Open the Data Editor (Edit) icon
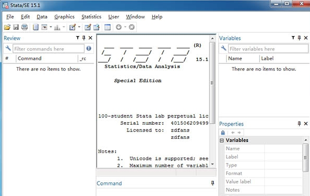310x196 pixels. [x=88, y=27]
